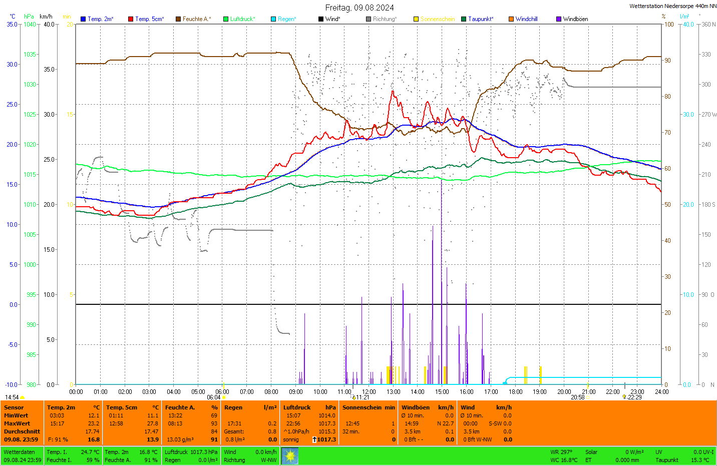Click the yellow sun dot next to 14:54
Image resolution: width=717 pixels, height=466 pixels.
pos(23,397)
